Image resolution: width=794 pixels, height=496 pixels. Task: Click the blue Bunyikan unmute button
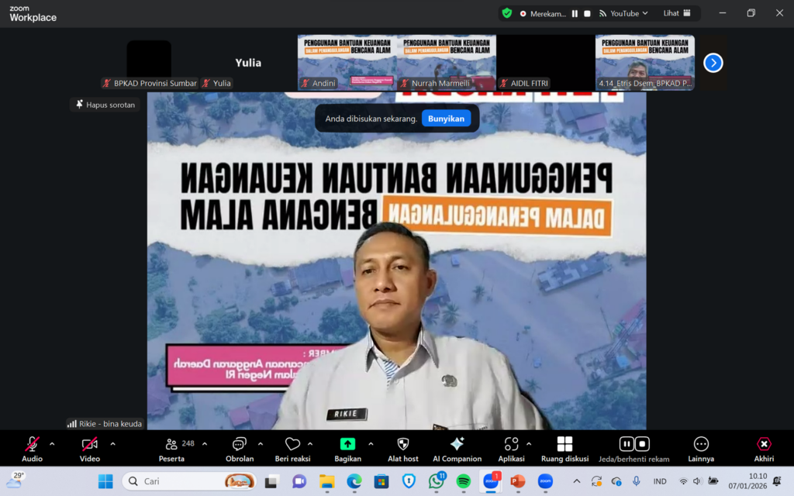[x=446, y=119]
